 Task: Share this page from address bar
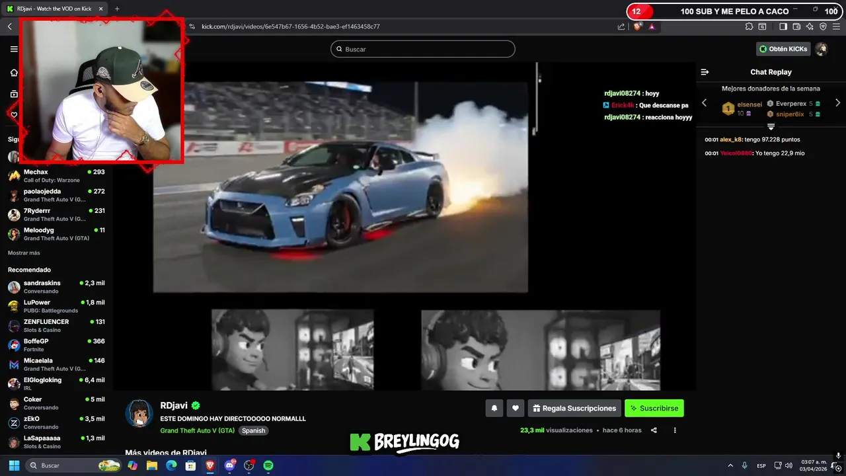[x=621, y=26]
